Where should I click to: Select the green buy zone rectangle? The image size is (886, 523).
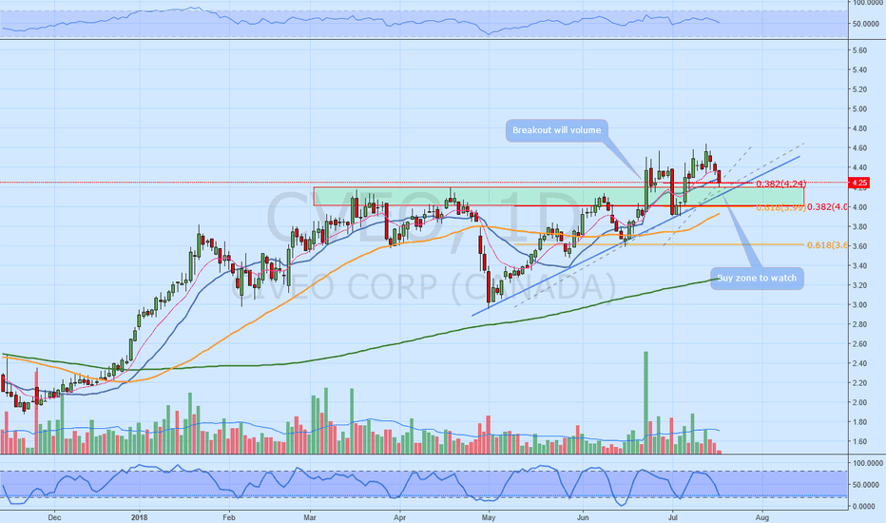click(558, 196)
